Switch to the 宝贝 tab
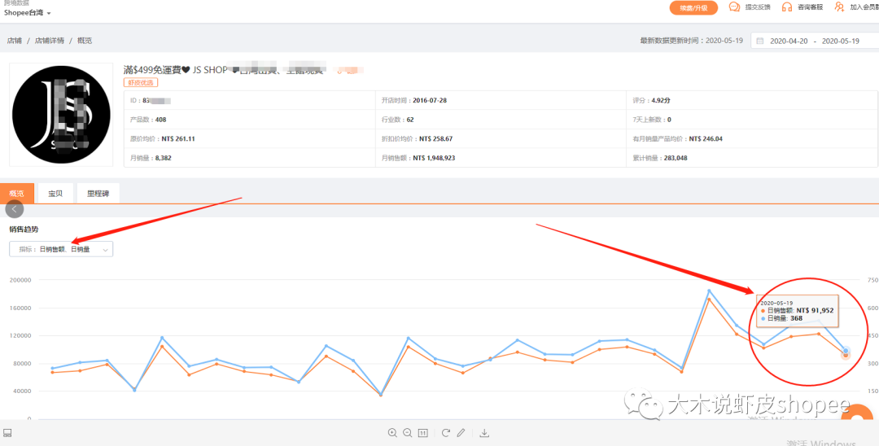Screen dimensions: 879x446 pyautogui.click(x=55, y=194)
